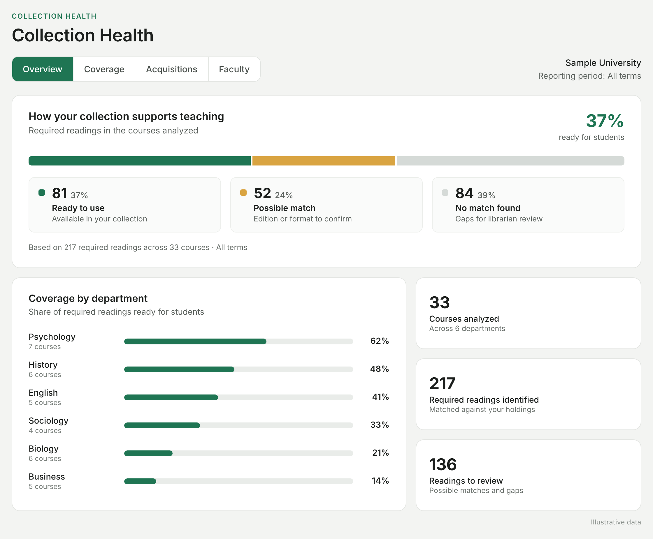Select the Psychology department label

[x=52, y=337]
